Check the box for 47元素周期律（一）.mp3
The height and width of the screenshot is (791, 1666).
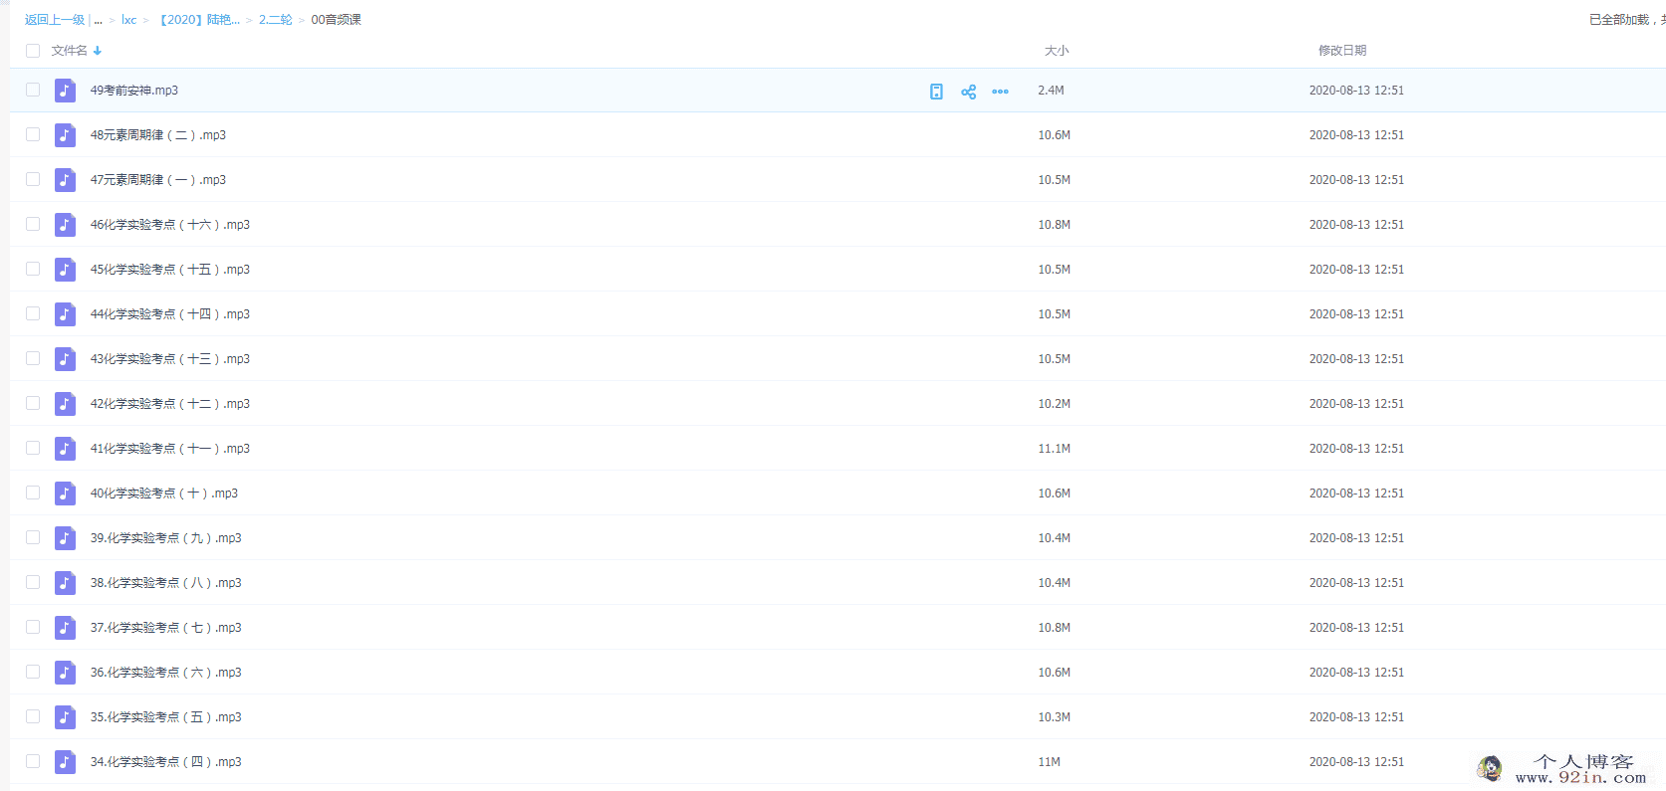pyautogui.click(x=33, y=179)
